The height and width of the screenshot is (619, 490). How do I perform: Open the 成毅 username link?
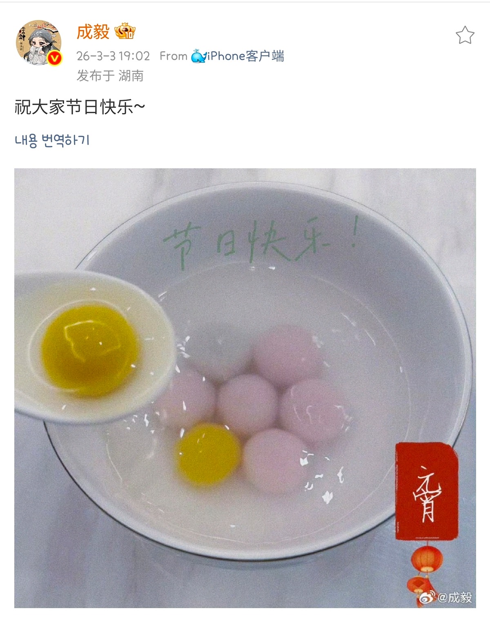point(93,31)
